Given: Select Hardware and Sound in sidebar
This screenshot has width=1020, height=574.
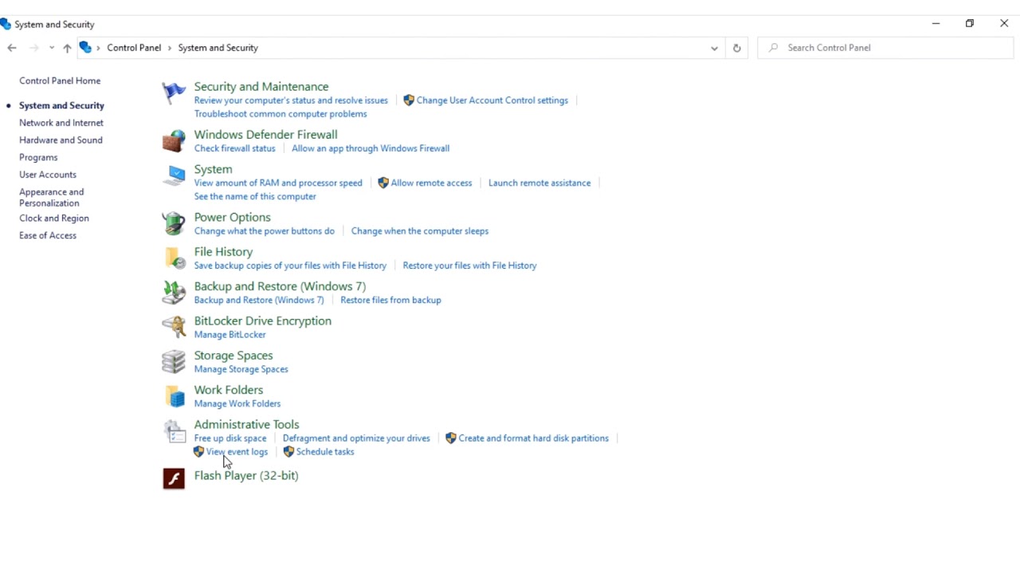Looking at the screenshot, I should point(61,140).
